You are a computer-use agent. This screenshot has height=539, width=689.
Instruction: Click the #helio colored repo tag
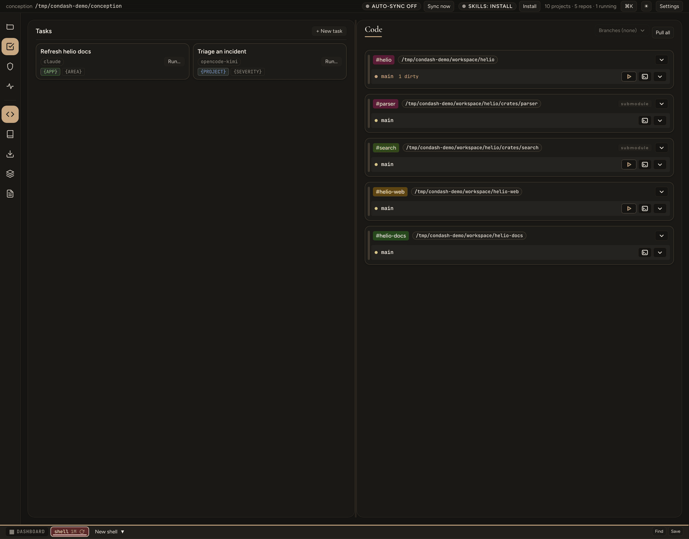[x=384, y=60]
